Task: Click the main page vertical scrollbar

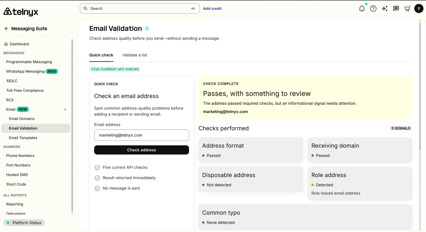Action: (x=420, y=86)
